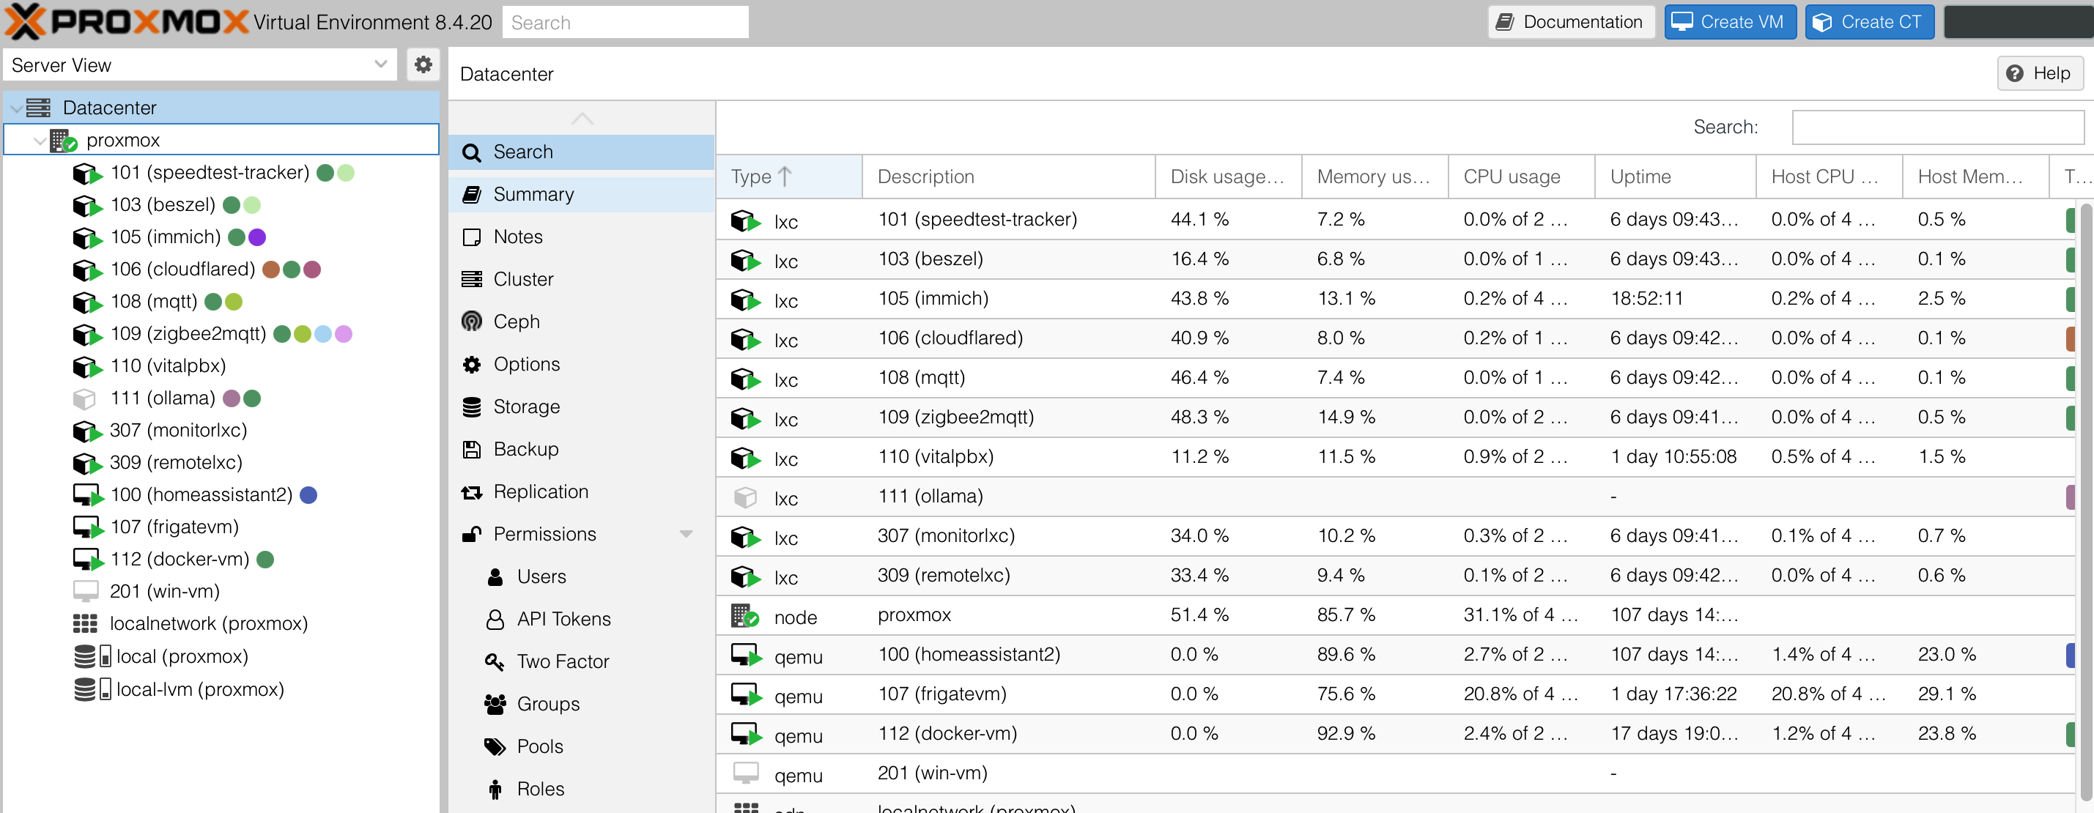Click the VM monitor icon for 100 (homeassistant2)
Viewport: 2094px width, 813px height.
[88, 495]
